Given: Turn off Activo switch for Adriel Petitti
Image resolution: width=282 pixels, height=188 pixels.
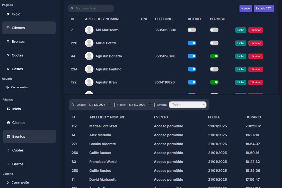Looking at the screenshot, I should tap(192, 43).
